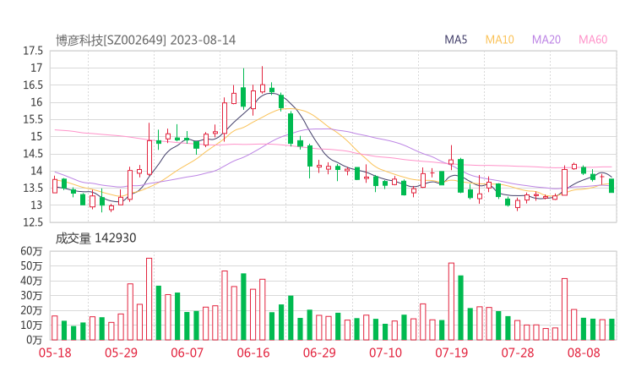Image resolution: width=625 pixels, height=372 pixels.
Task: Click the 20万 volume axis label
Action: tap(31, 310)
